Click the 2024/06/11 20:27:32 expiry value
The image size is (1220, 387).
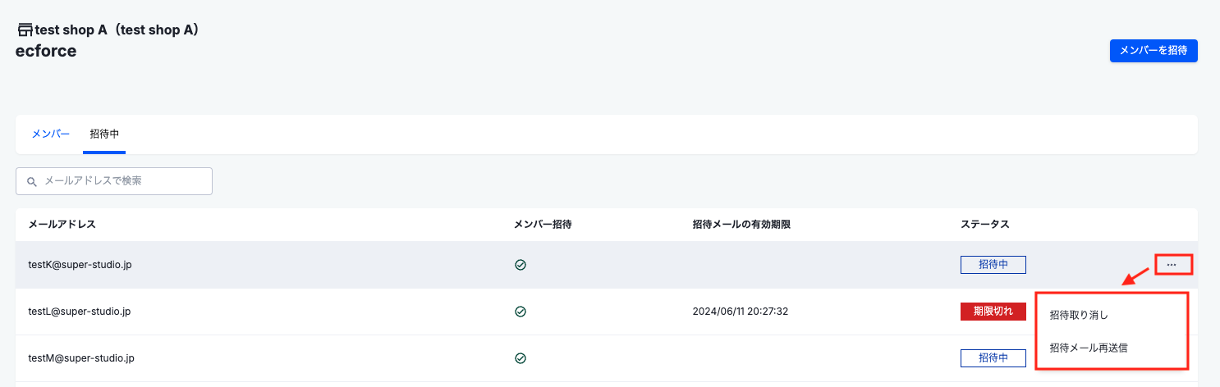click(x=742, y=312)
